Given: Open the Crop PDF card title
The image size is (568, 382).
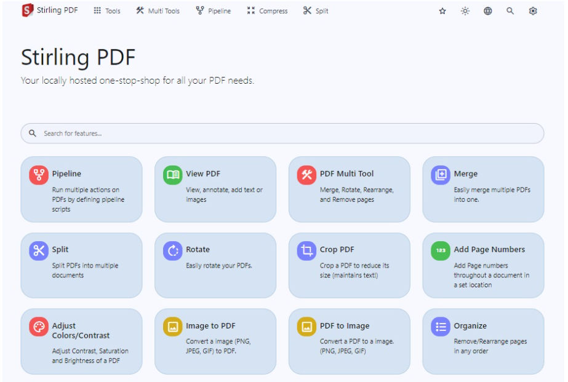Looking at the screenshot, I should click(337, 250).
